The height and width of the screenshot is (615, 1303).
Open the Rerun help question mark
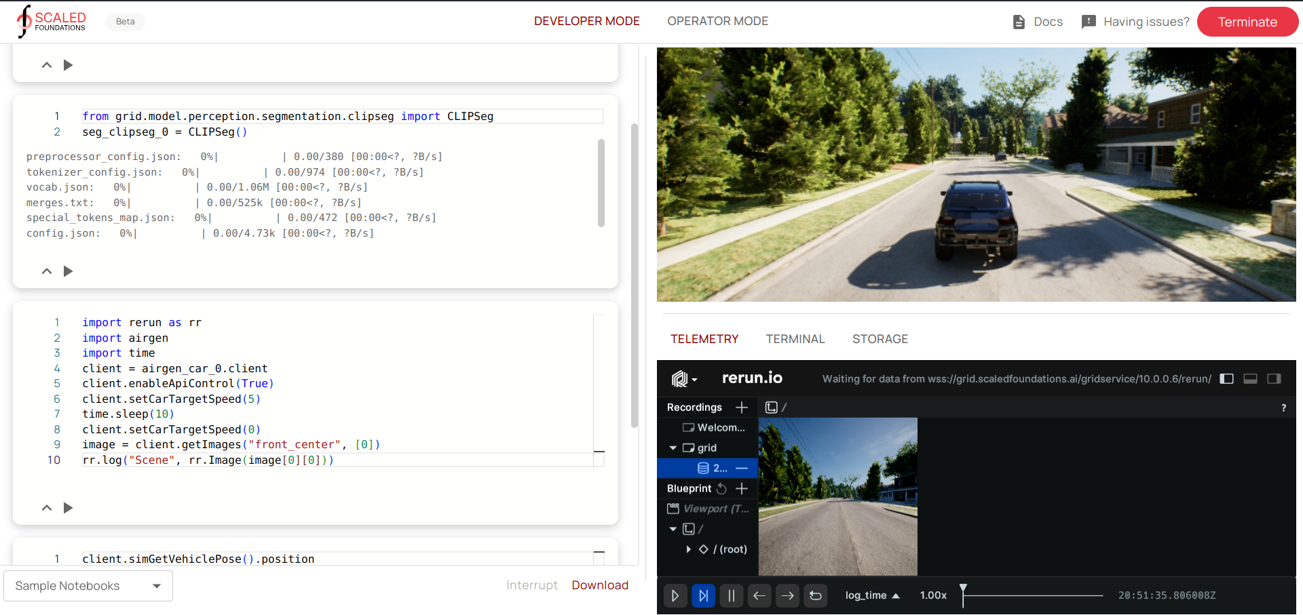[1283, 408]
